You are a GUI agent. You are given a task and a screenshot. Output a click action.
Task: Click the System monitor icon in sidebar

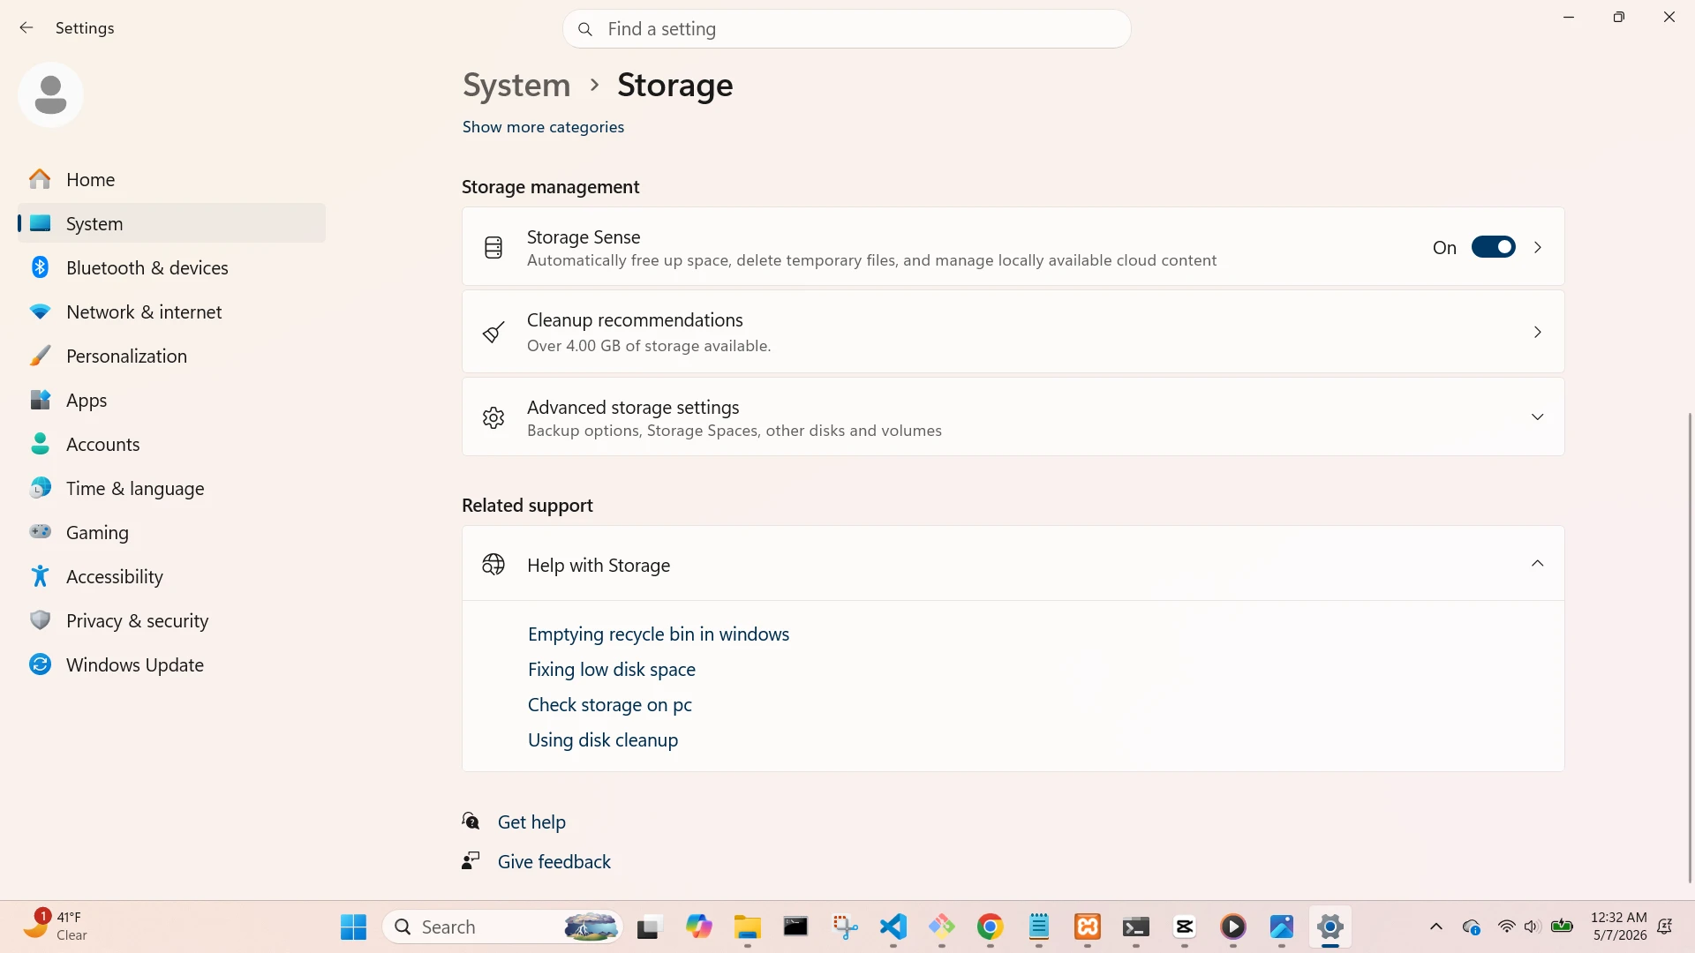pyautogui.click(x=40, y=223)
